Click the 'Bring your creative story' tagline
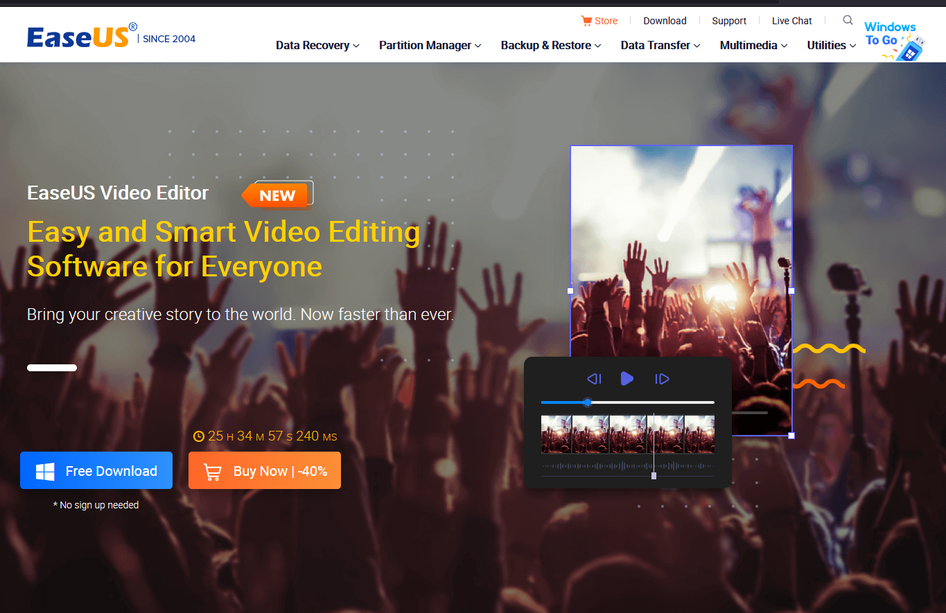The width and height of the screenshot is (946, 613). 240,314
